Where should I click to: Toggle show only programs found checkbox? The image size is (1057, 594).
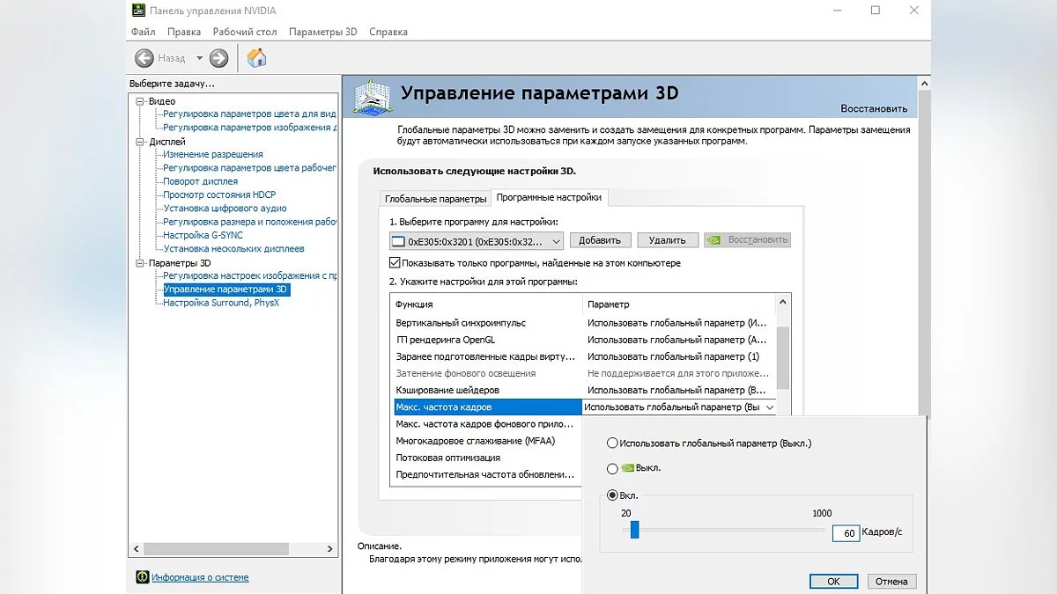coord(395,263)
